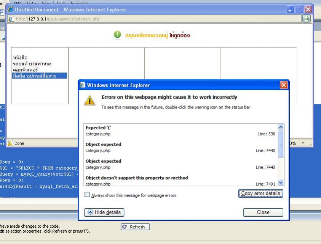The height and width of the screenshot is (244, 321).
Task: Select the คอมพิวเตอร์ category
Action: point(25,70)
